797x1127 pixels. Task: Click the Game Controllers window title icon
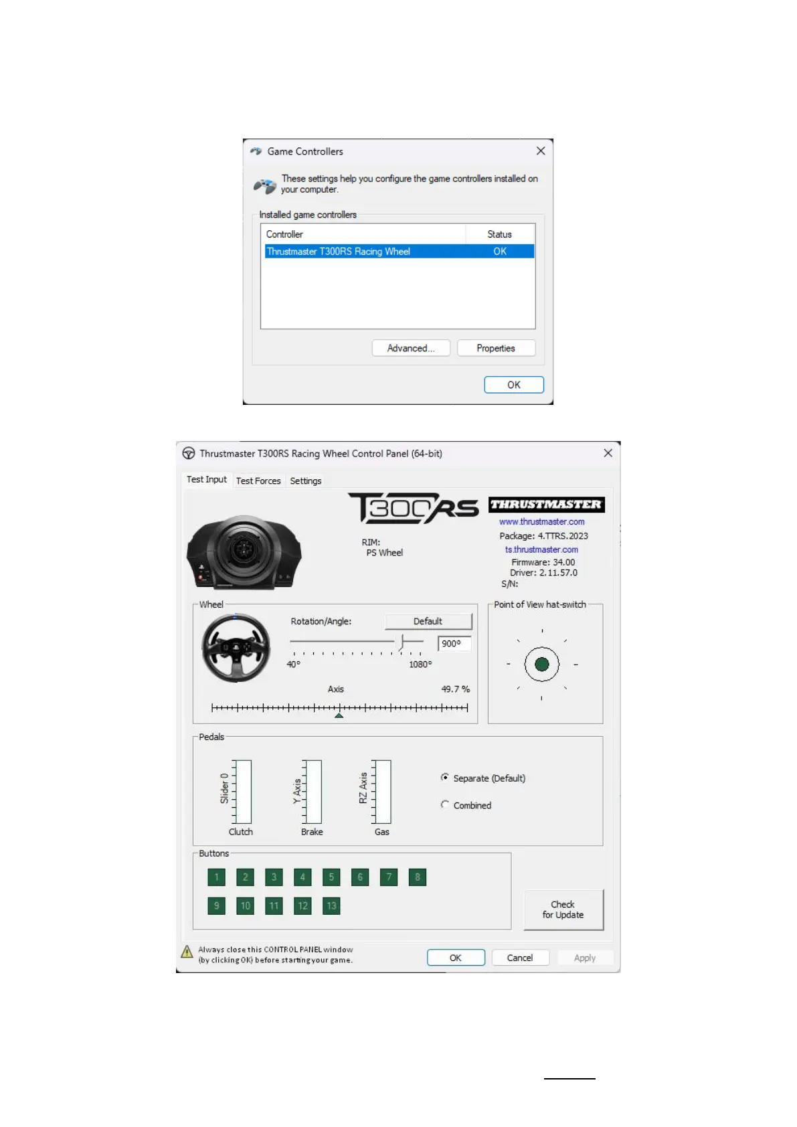[256, 151]
